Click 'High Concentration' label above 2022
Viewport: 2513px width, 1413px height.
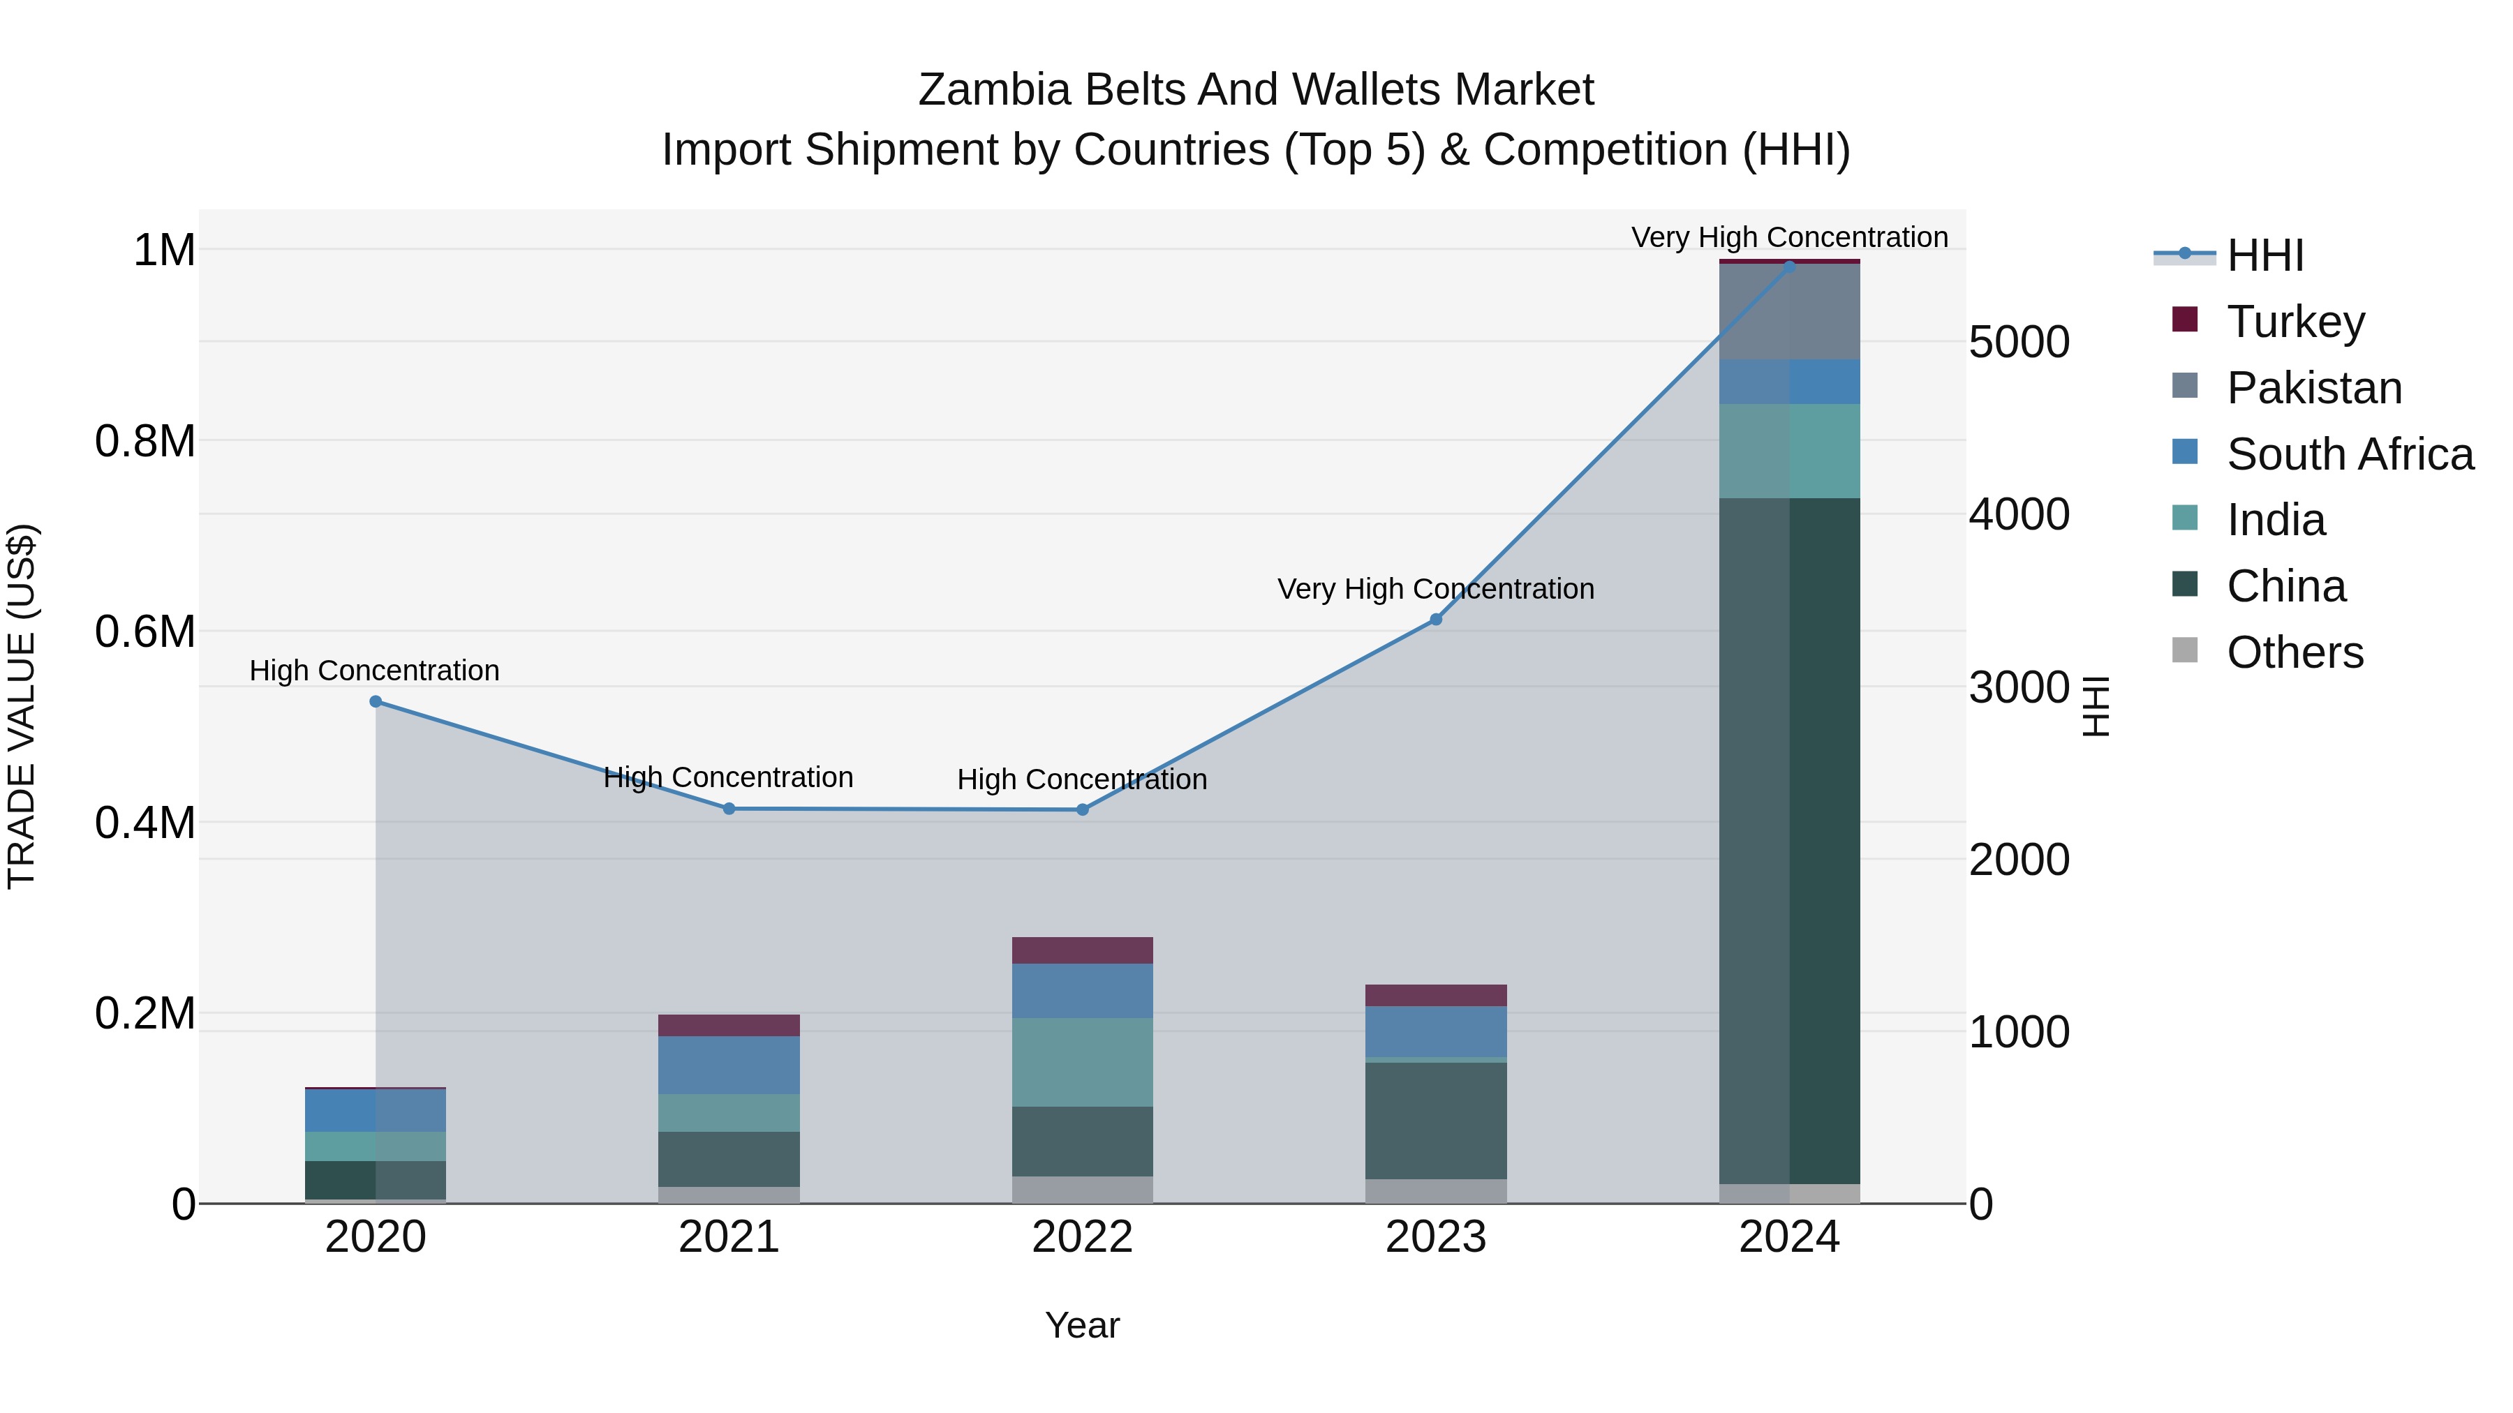coord(1082,779)
